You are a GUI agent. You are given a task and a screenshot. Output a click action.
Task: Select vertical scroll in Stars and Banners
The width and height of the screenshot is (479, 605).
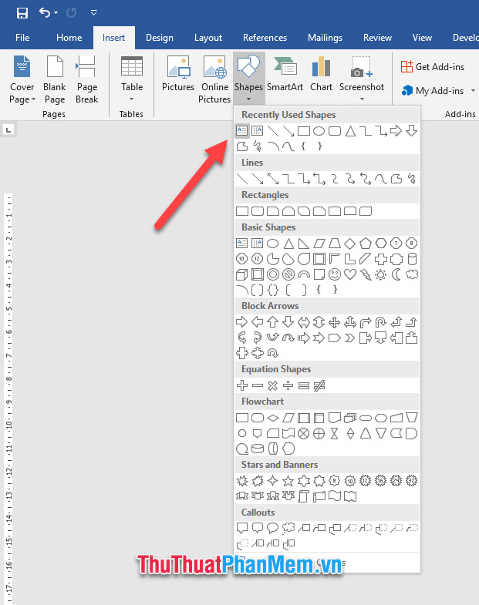pos(304,496)
